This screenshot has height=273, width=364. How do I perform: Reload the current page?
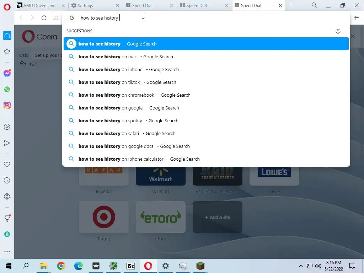pyautogui.click(x=44, y=18)
